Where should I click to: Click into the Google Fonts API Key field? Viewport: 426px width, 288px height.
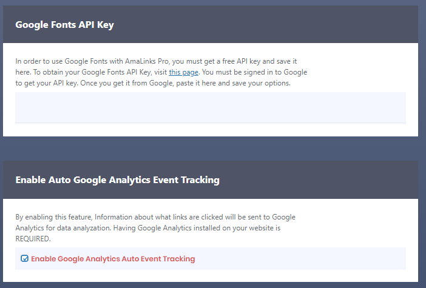coord(210,107)
